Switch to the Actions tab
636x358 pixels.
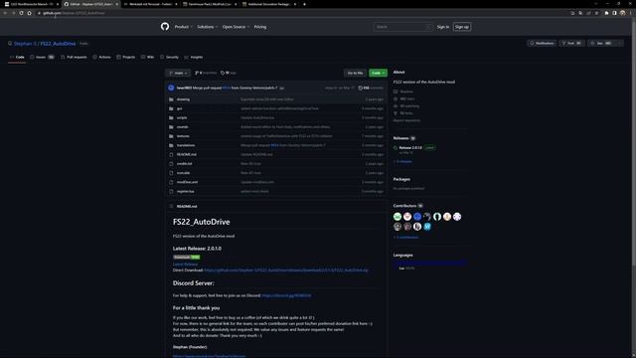pyautogui.click(x=101, y=58)
